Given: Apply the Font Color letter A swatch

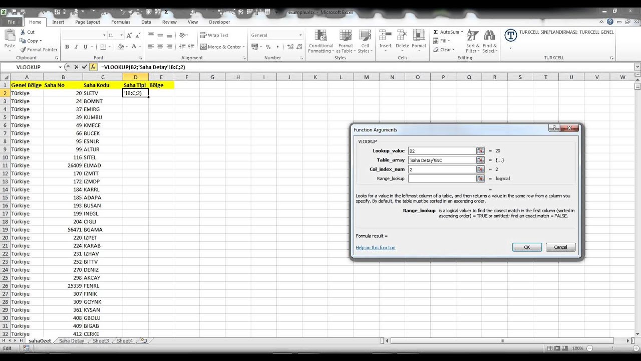Looking at the screenshot, I should pos(135,47).
